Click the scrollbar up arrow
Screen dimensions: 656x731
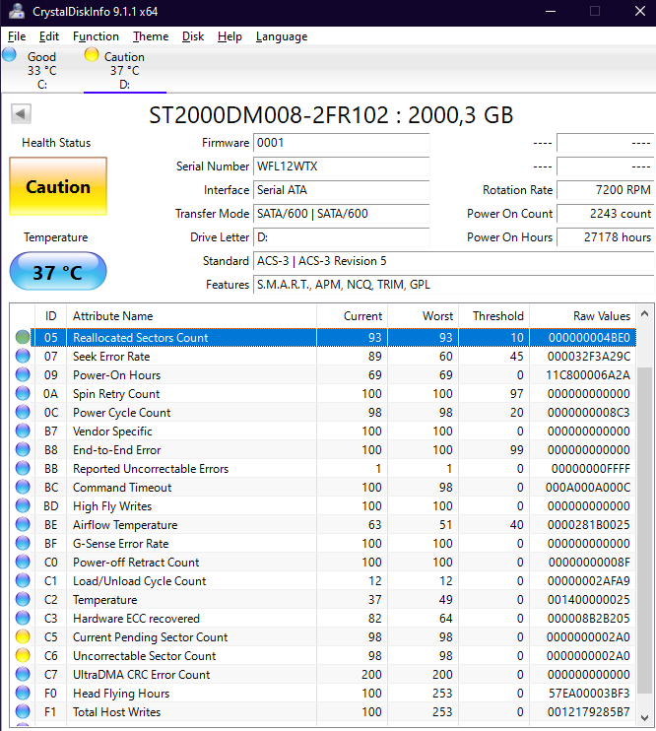click(x=645, y=313)
